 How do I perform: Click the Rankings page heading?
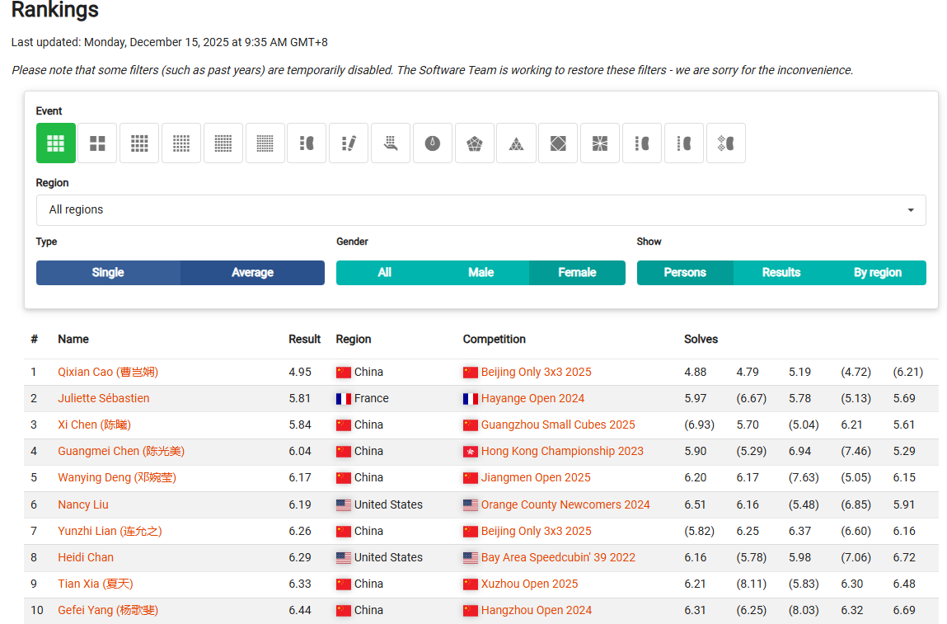(55, 10)
